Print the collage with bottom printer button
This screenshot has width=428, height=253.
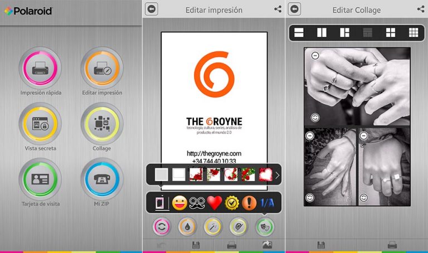click(392, 245)
